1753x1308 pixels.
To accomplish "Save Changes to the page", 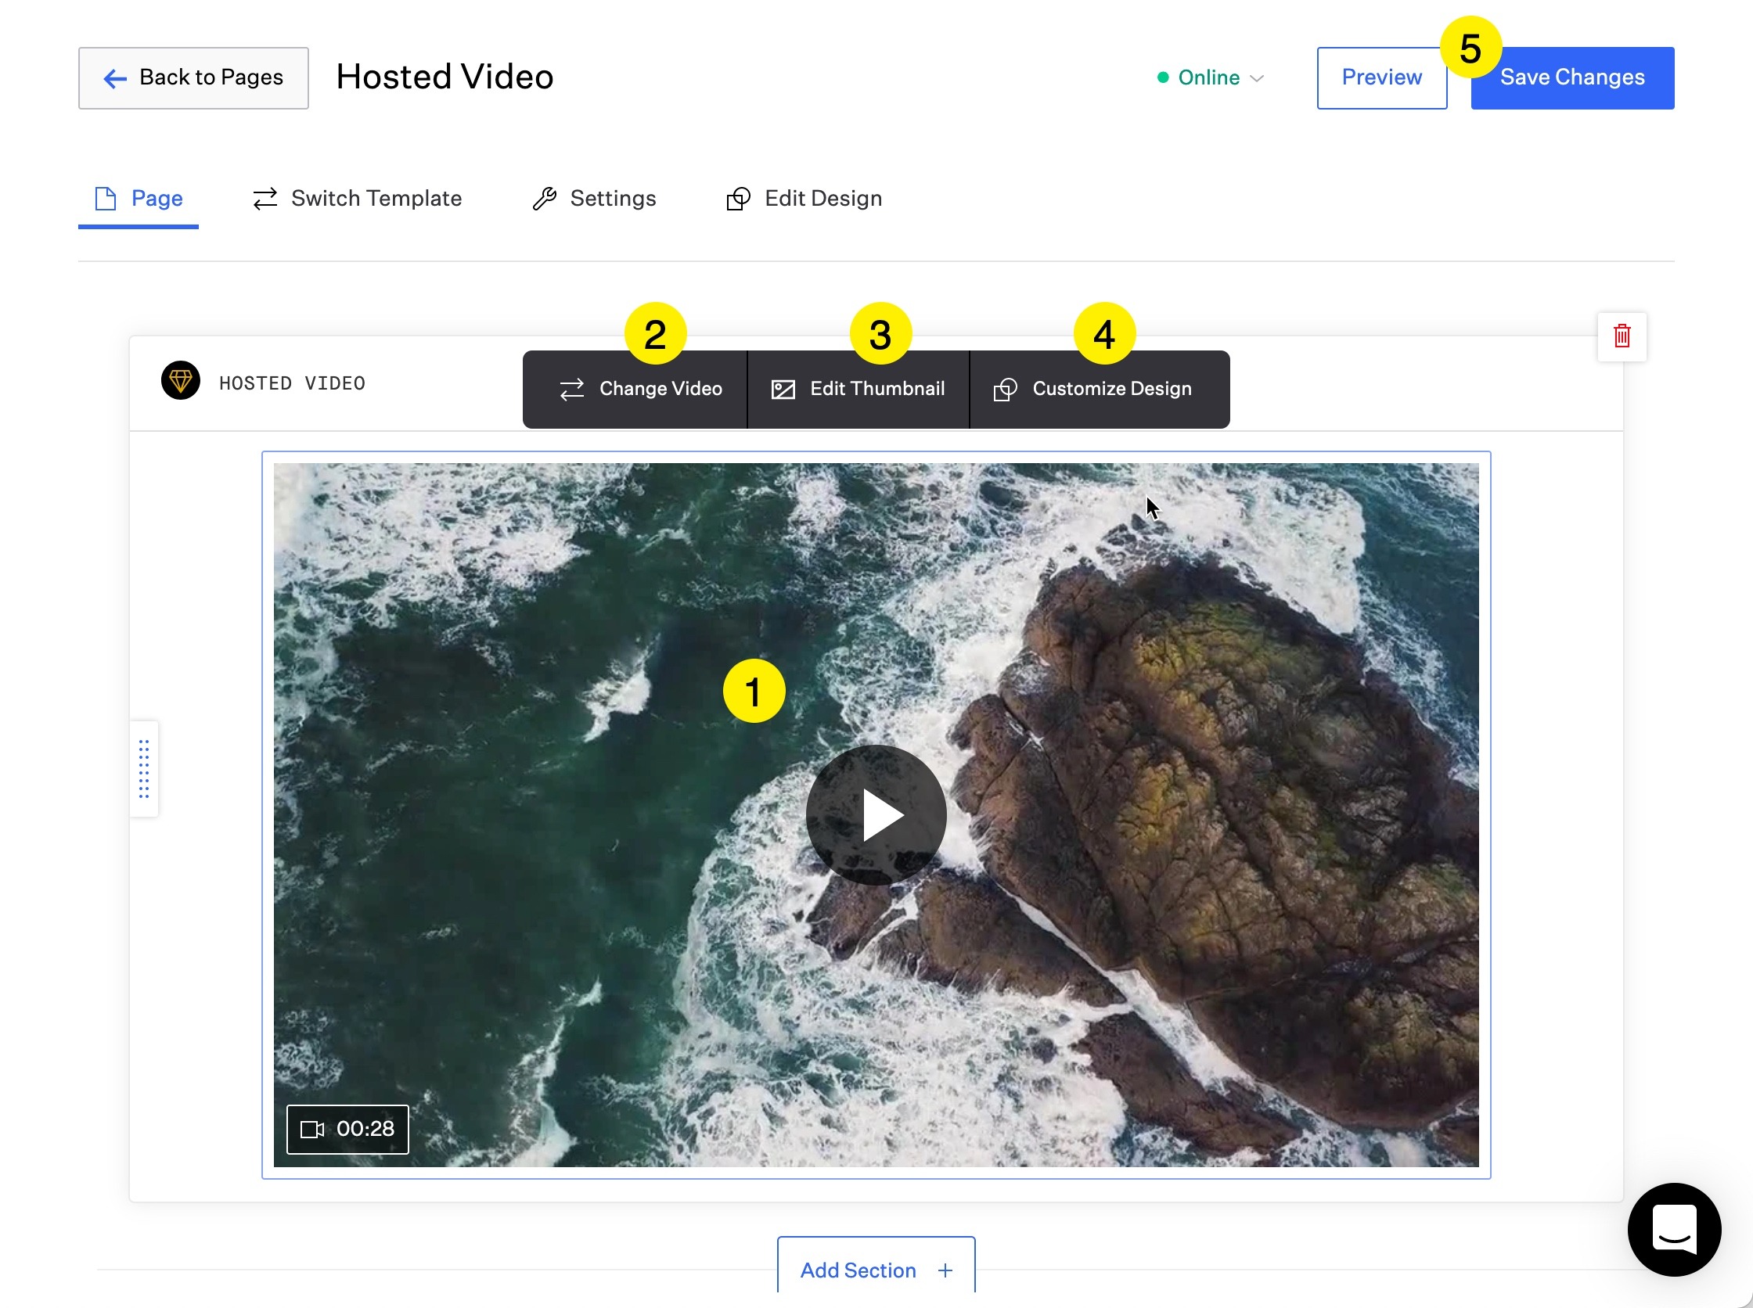I will 1572,77.
